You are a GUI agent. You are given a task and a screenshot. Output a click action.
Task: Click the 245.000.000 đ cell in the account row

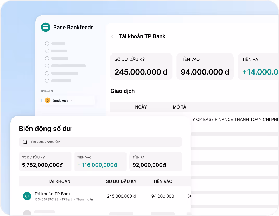click(x=121, y=196)
